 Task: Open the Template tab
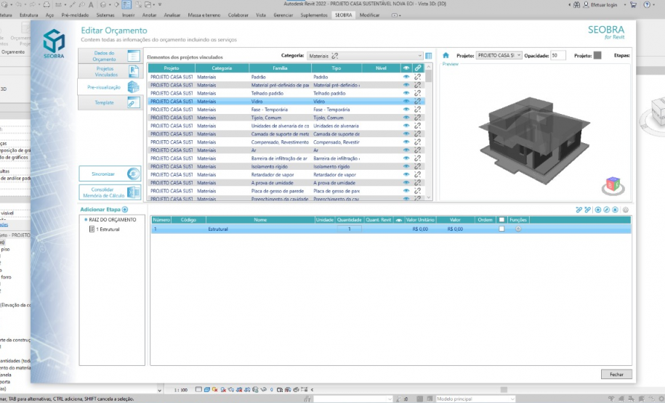[x=110, y=102]
